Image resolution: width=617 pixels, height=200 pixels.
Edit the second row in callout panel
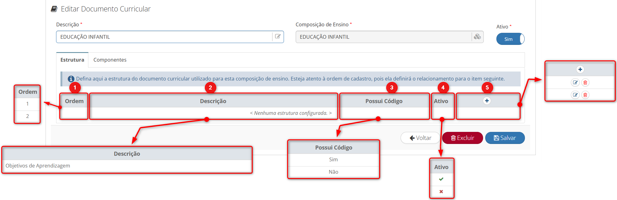575,95
